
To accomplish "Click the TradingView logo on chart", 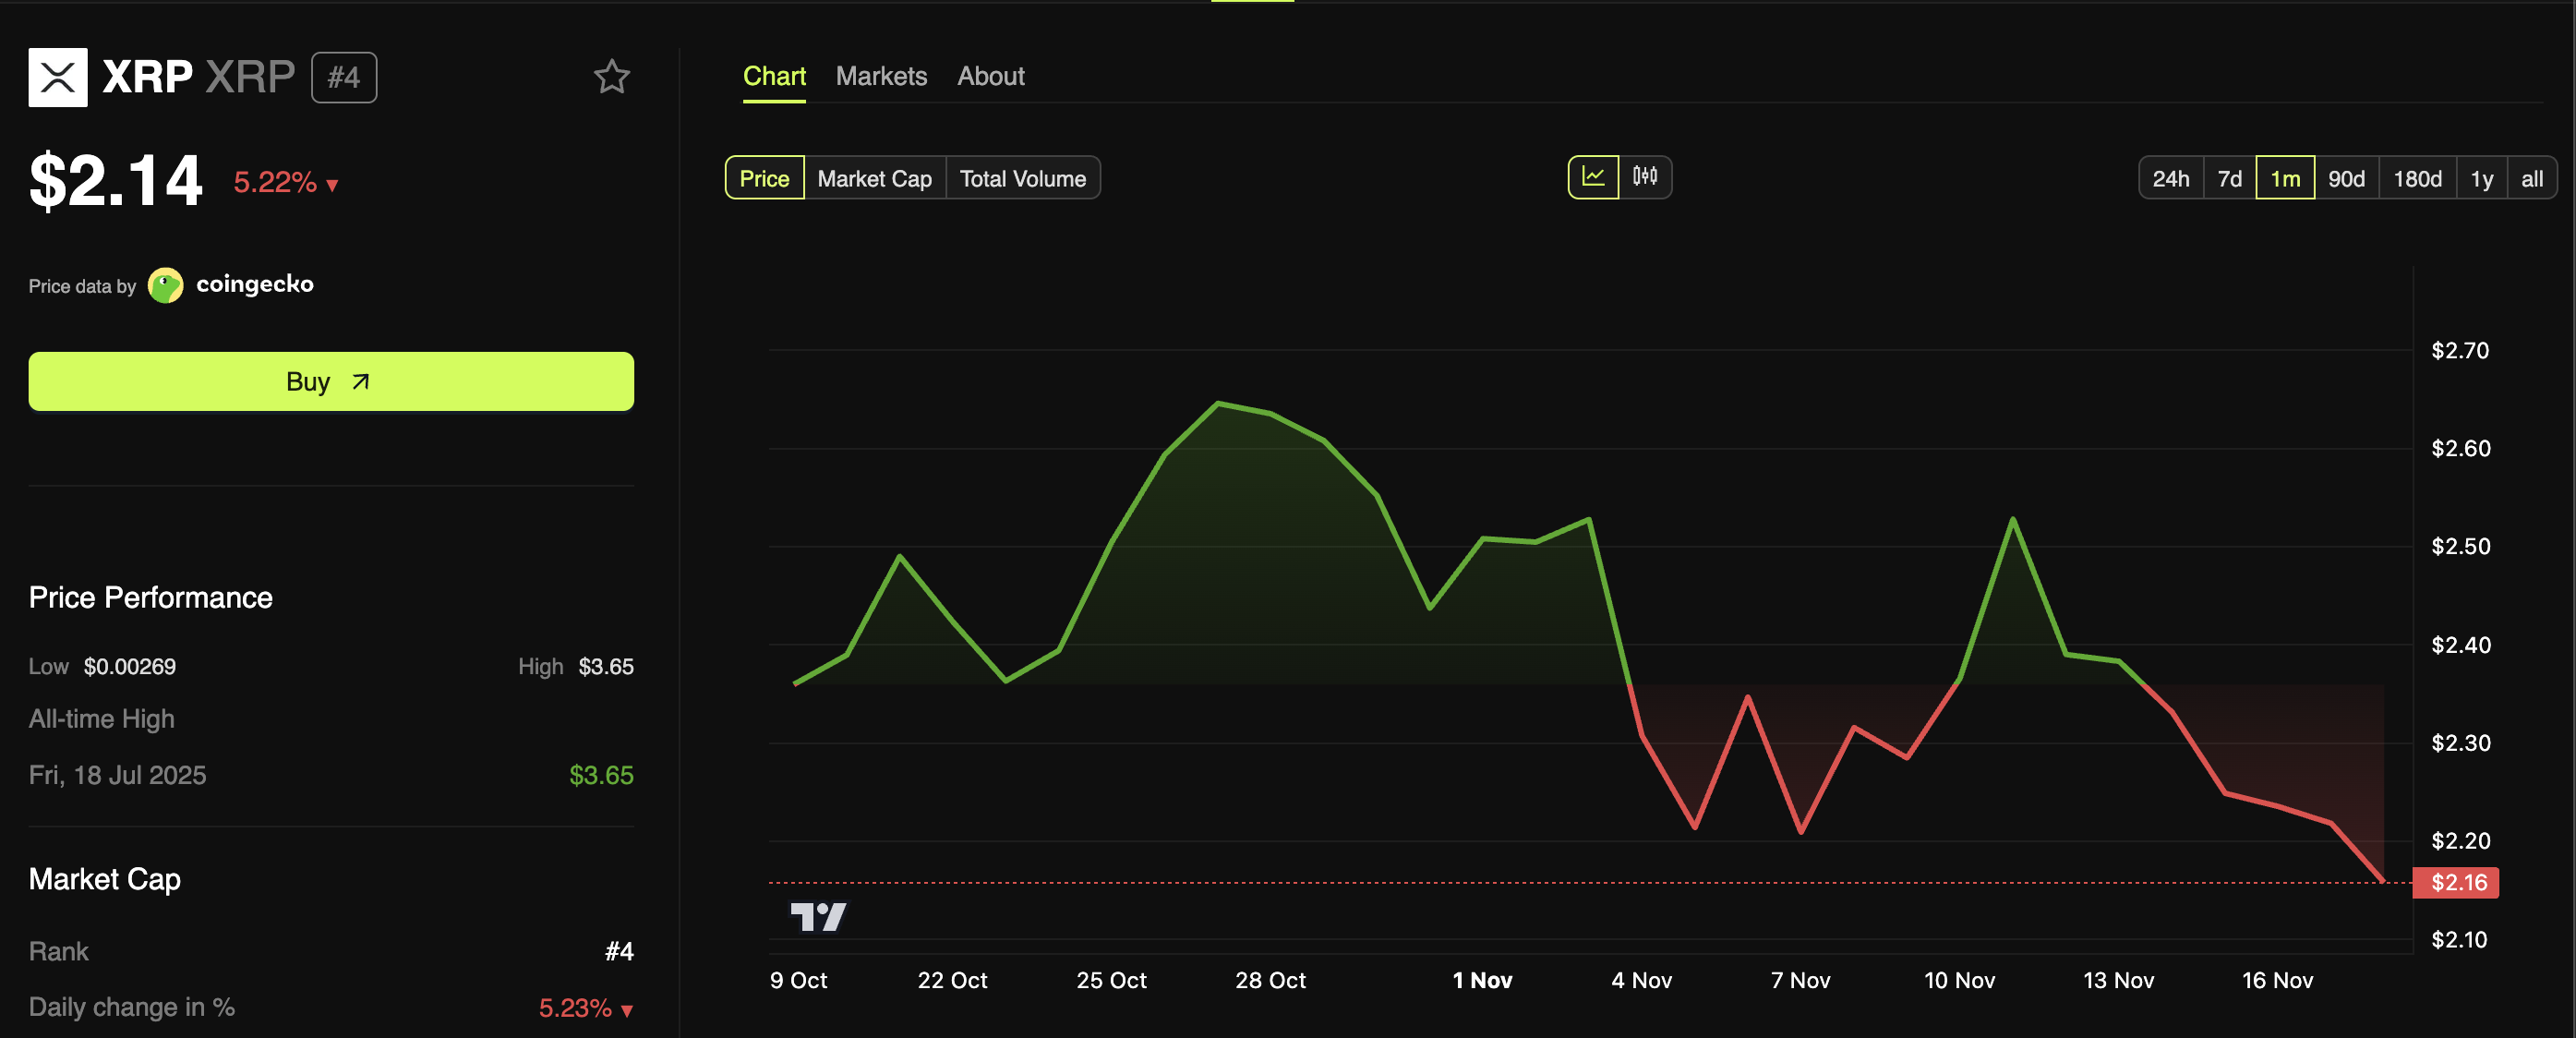I will 818,916.
